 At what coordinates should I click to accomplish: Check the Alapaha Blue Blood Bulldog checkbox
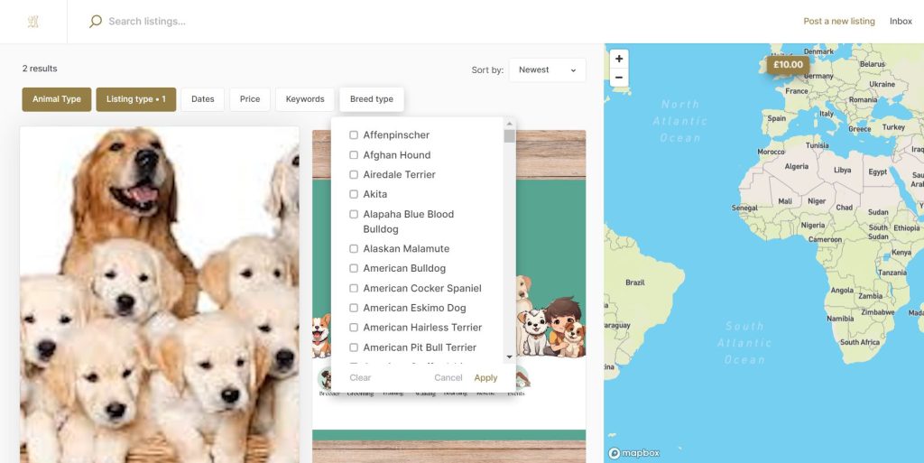354,214
